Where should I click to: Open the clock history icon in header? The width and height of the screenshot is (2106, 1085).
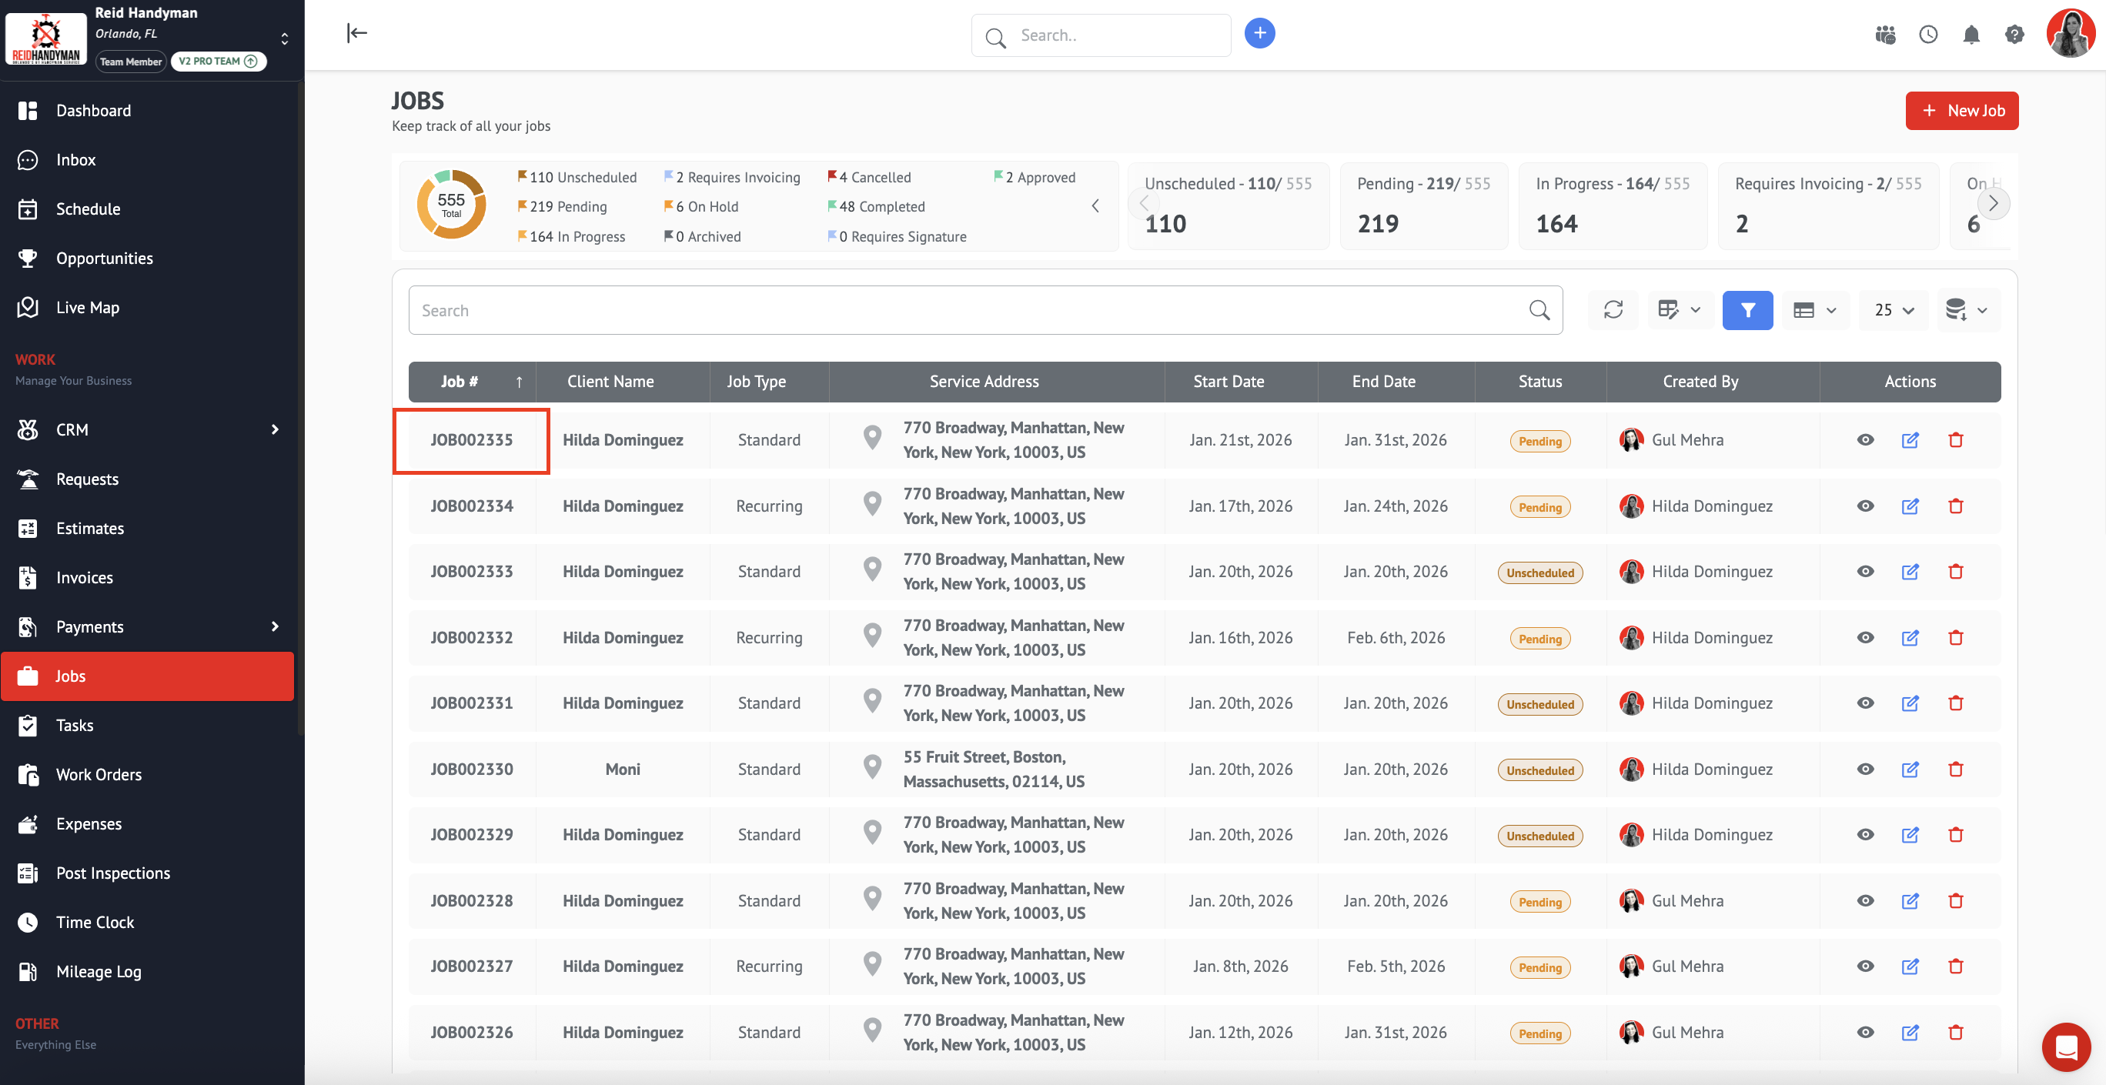(x=1927, y=35)
